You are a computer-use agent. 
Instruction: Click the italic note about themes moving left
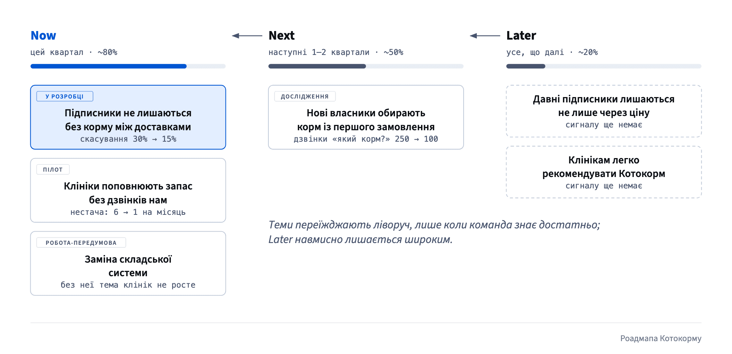pos(434,232)
